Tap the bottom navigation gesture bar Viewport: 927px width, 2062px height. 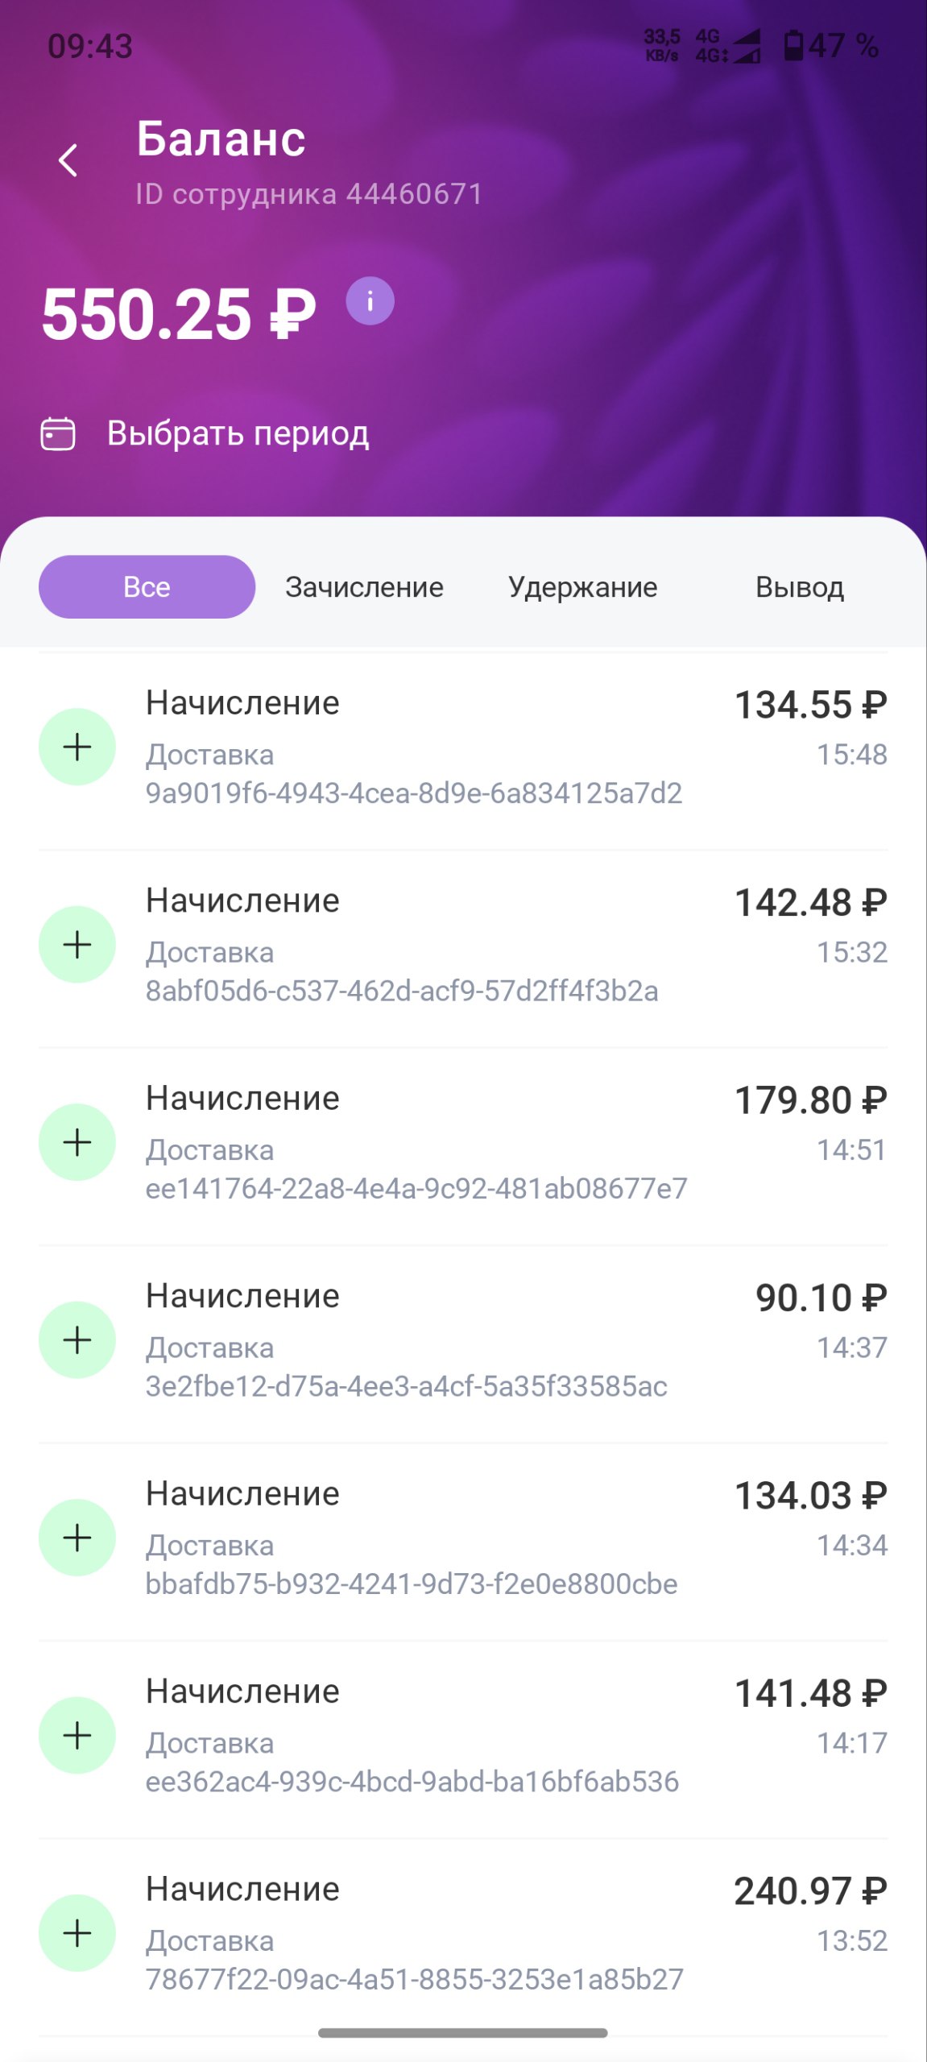[463, 2033]
